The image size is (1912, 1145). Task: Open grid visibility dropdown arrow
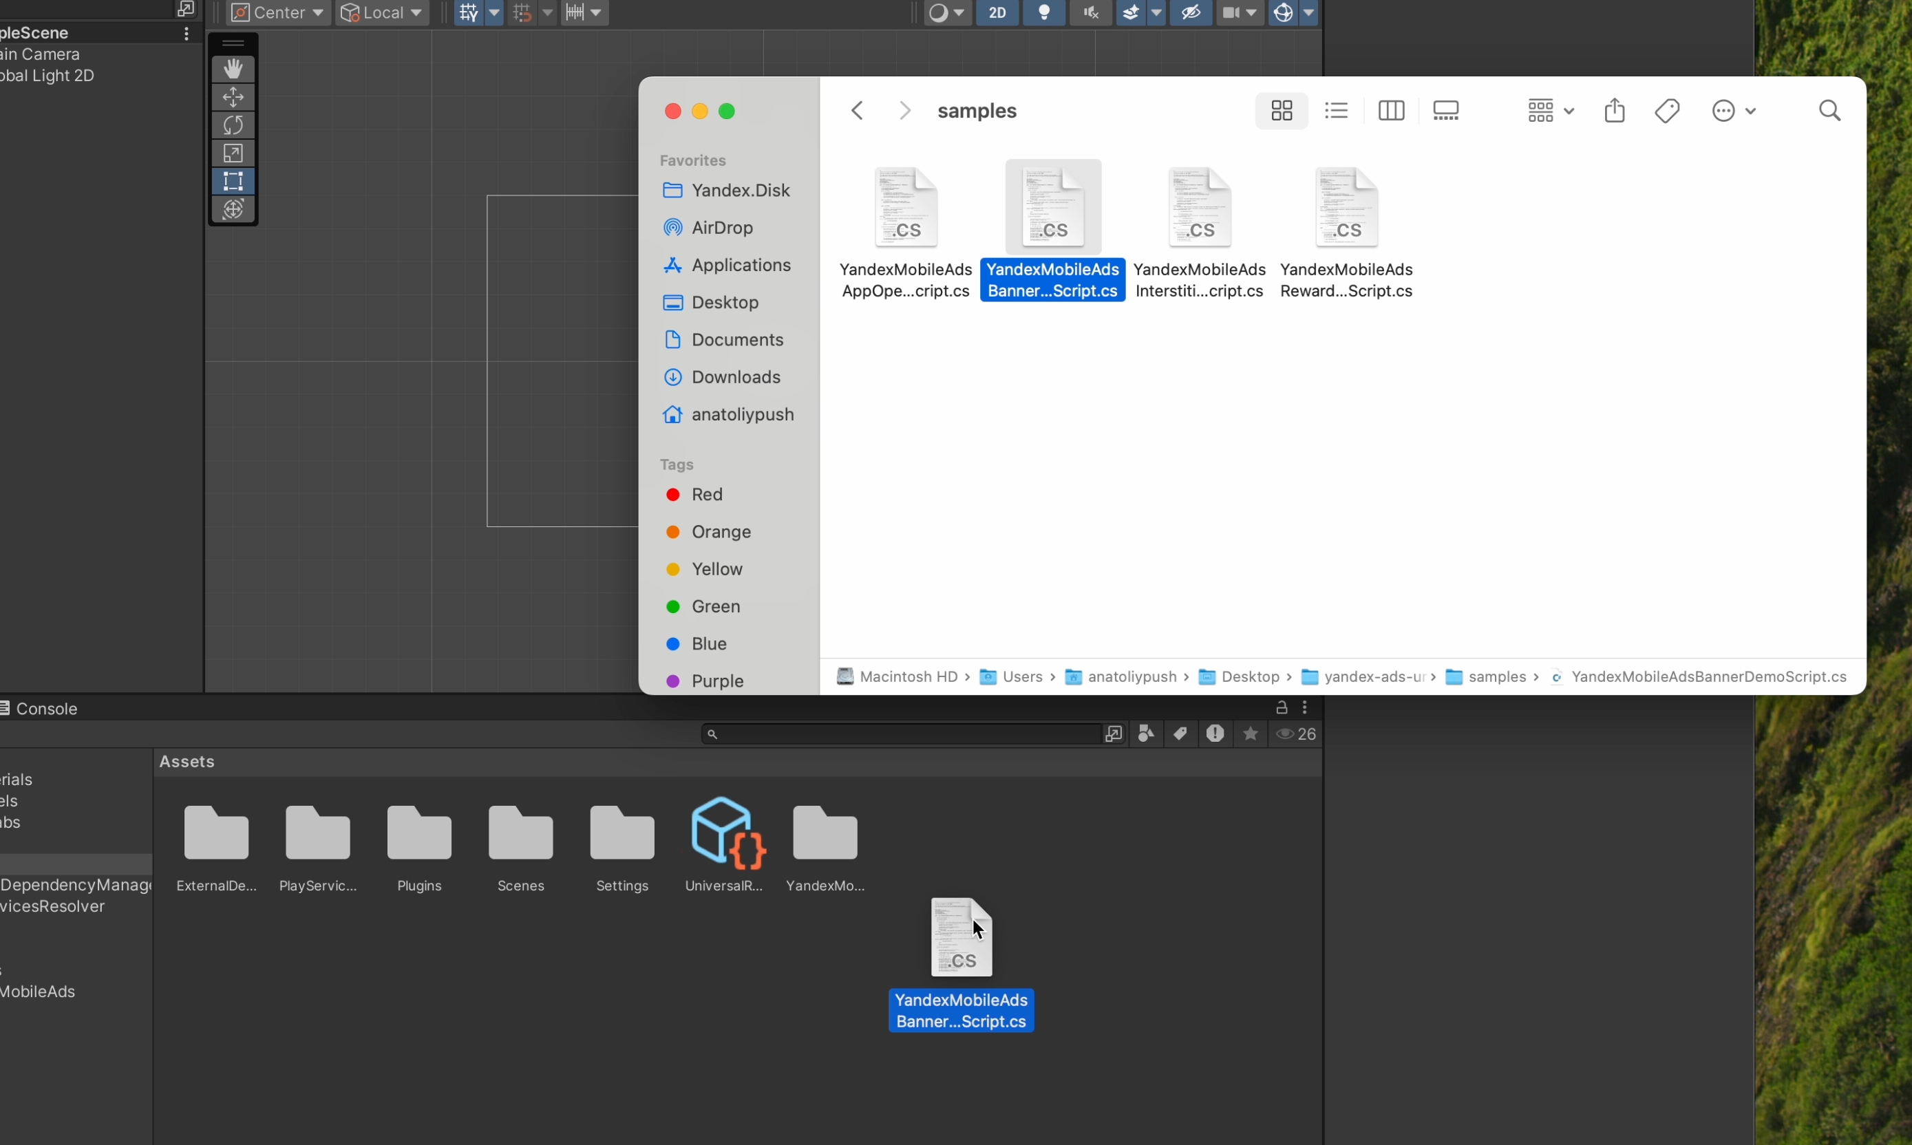coord(495,12)
